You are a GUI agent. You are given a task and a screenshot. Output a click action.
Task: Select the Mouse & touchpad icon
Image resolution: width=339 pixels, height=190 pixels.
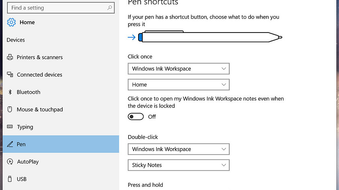coord(10,109)
